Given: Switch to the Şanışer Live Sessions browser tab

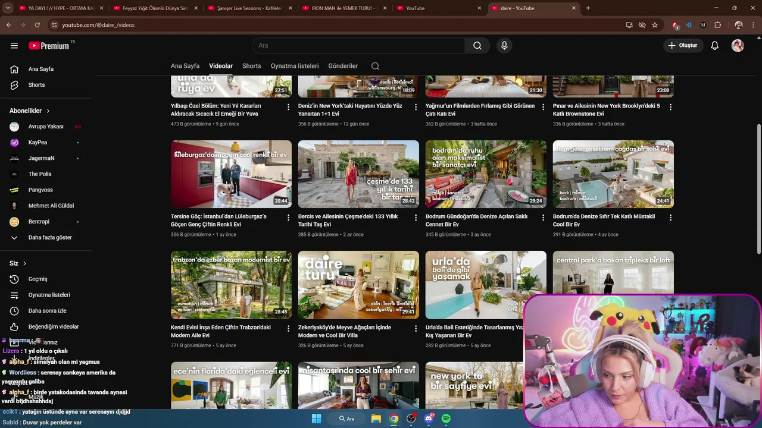Looking at the screenshot, I should click(x=249, y=8).
